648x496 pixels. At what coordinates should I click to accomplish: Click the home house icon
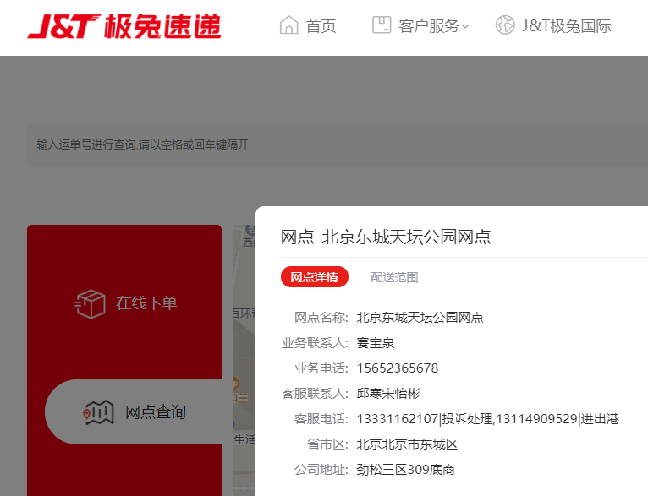(288, 25)
